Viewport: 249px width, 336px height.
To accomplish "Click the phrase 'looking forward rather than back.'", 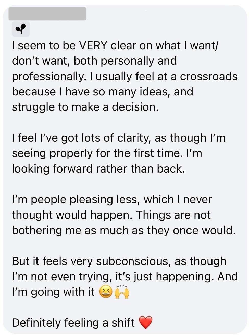I will (x=98, y=169).
